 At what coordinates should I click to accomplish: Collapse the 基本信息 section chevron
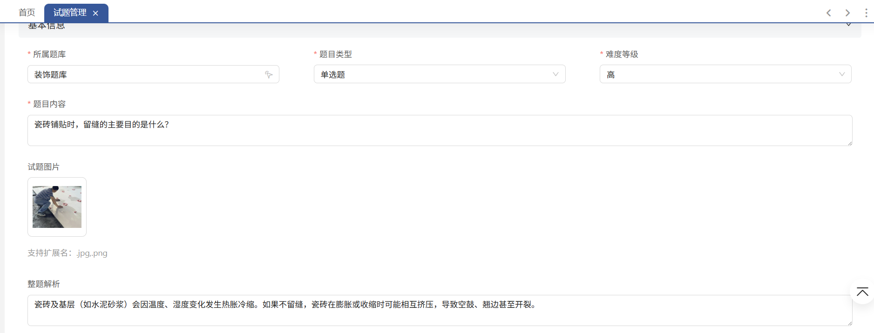click(x=848, y=25)
